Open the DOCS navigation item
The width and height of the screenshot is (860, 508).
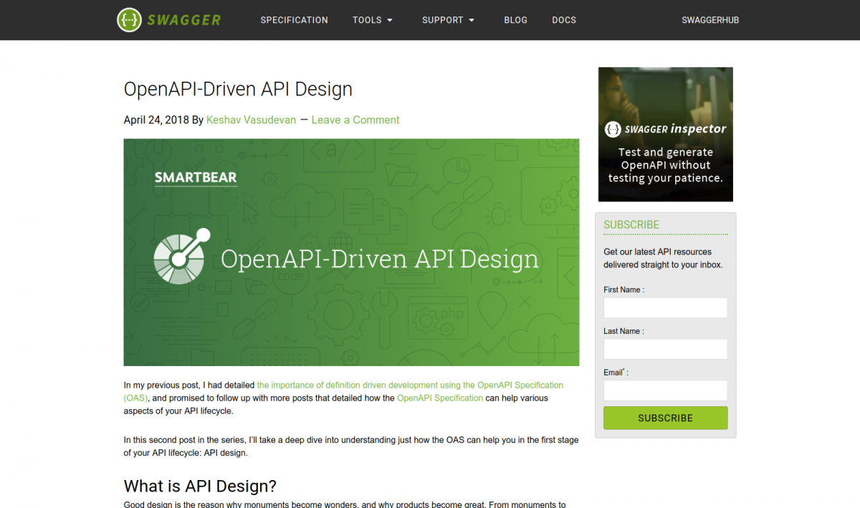[564, 20]
